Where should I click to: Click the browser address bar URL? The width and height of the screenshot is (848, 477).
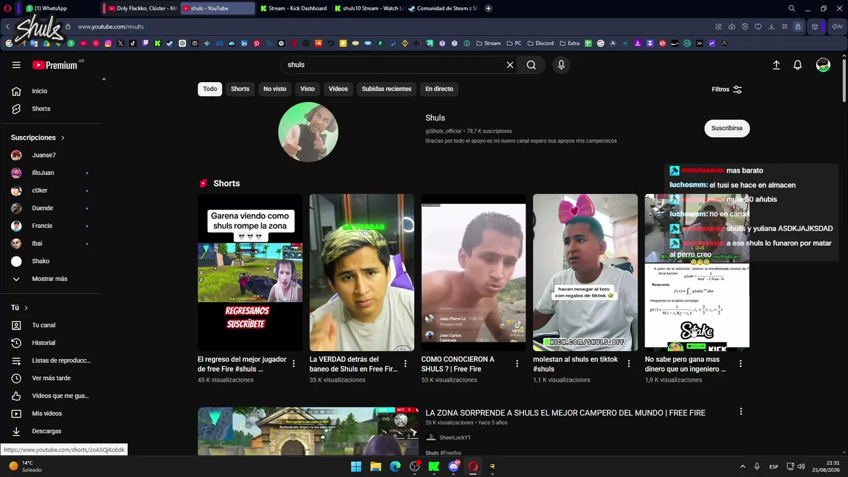[x=111, y=26]
